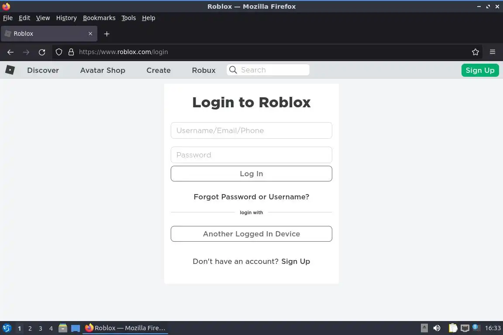This screenshot has height=335, width=503.
Task: Open the History menu
Action: (x=66, y=18)
